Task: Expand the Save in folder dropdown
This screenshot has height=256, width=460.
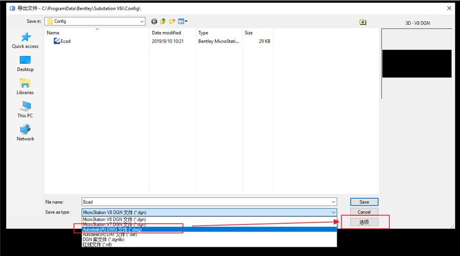Action: 142,21
